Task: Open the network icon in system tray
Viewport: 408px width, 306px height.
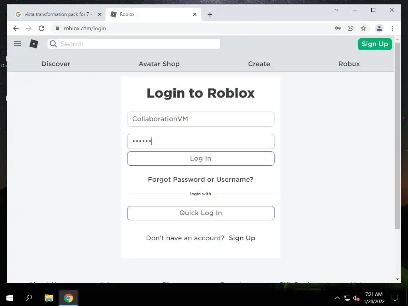Action: tap(347, 298)
